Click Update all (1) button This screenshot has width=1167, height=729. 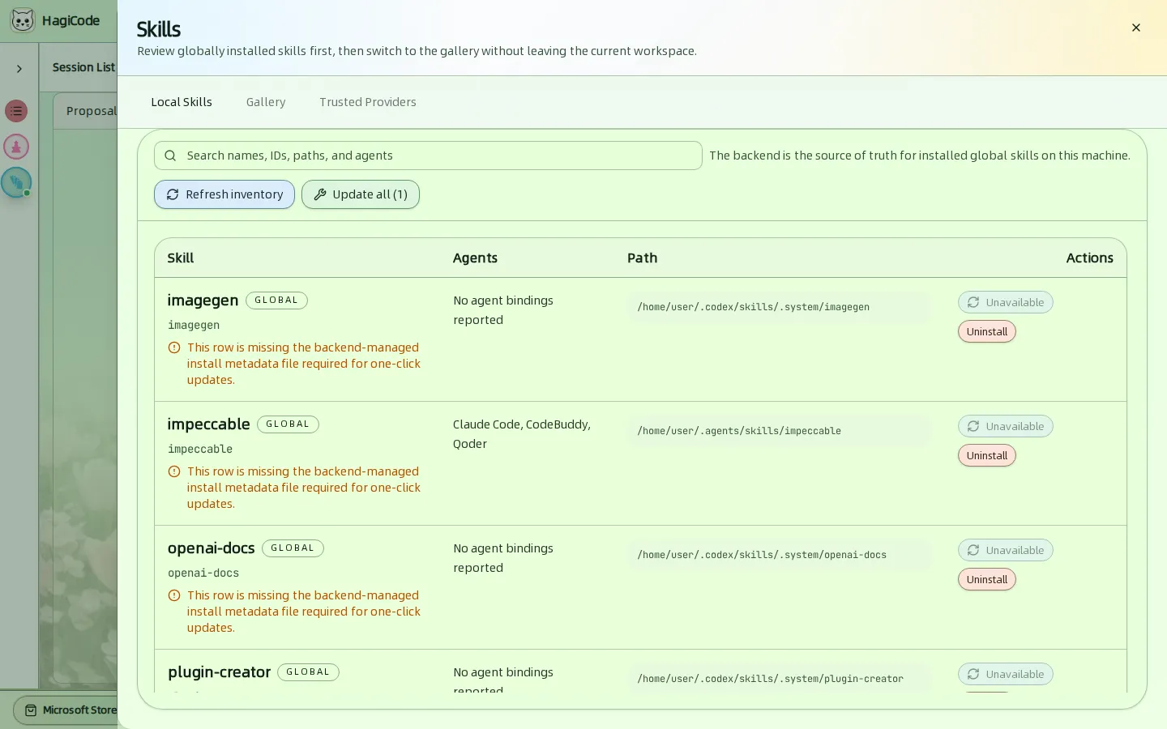(361, 194)
